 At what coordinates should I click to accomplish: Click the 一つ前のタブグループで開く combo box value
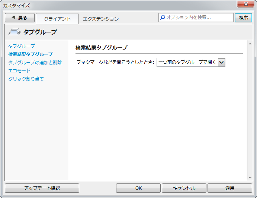(187, 62)
